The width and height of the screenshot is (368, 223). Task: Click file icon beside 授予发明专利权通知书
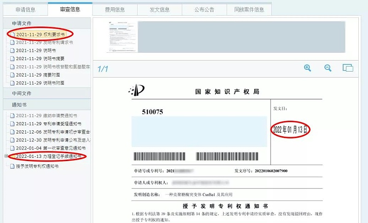(x=12, y=167)
